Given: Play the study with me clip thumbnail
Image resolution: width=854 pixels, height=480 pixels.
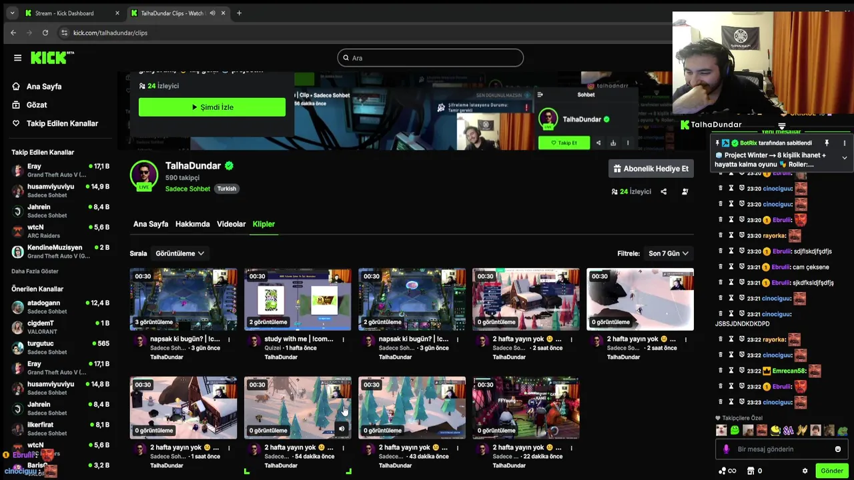Looking at the screenshot, I should tap(298, 299).
